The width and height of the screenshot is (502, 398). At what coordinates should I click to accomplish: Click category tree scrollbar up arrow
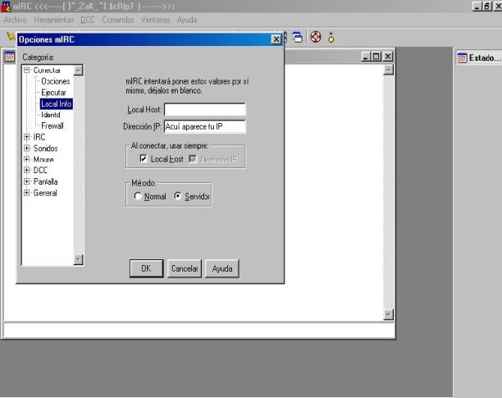click(78, 70)
